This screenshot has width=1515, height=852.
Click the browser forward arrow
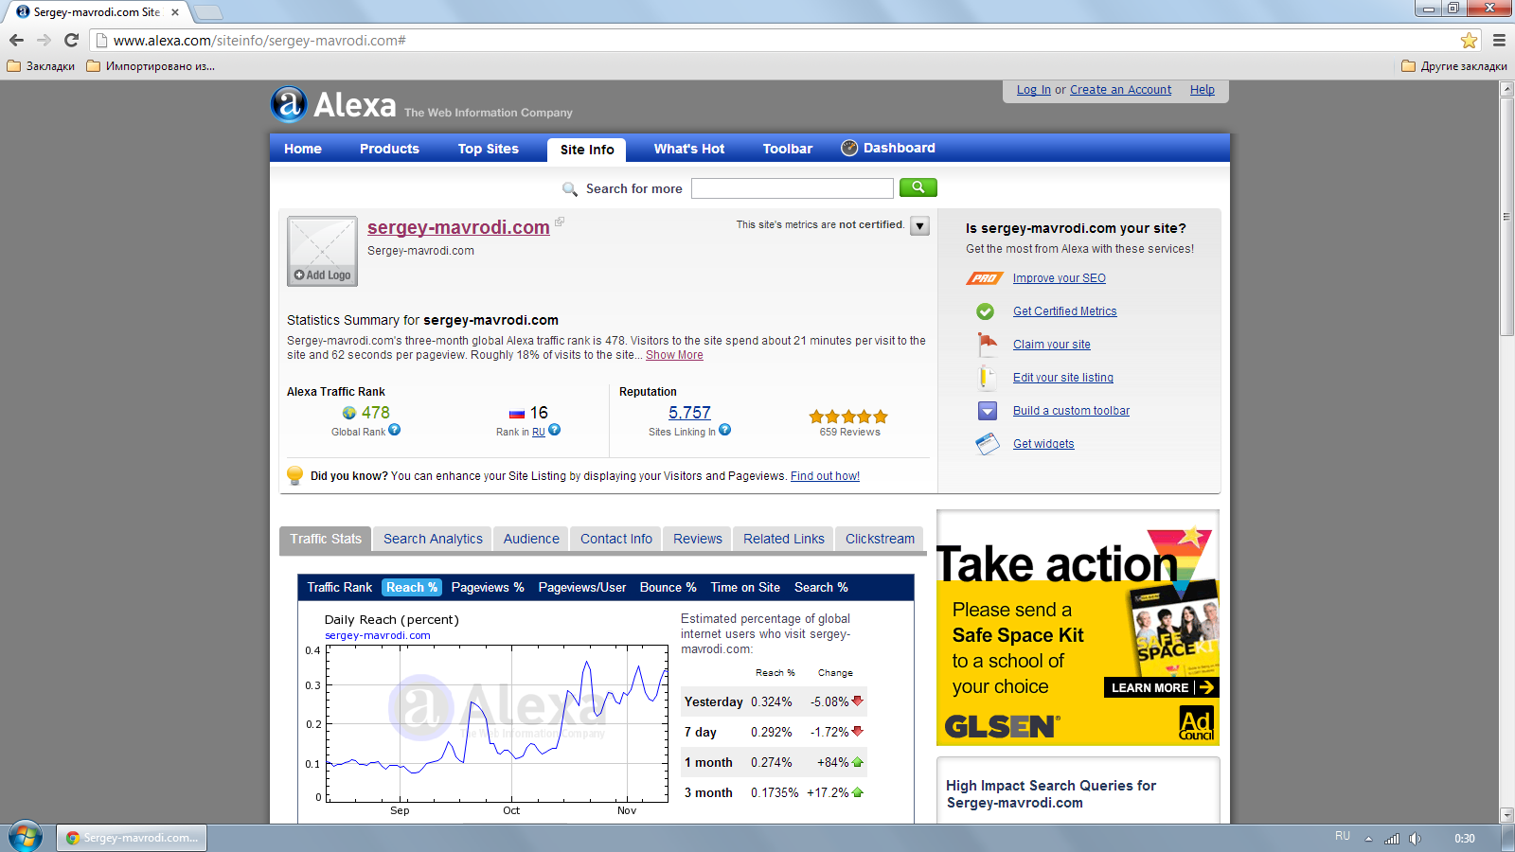tap(44, 40)
